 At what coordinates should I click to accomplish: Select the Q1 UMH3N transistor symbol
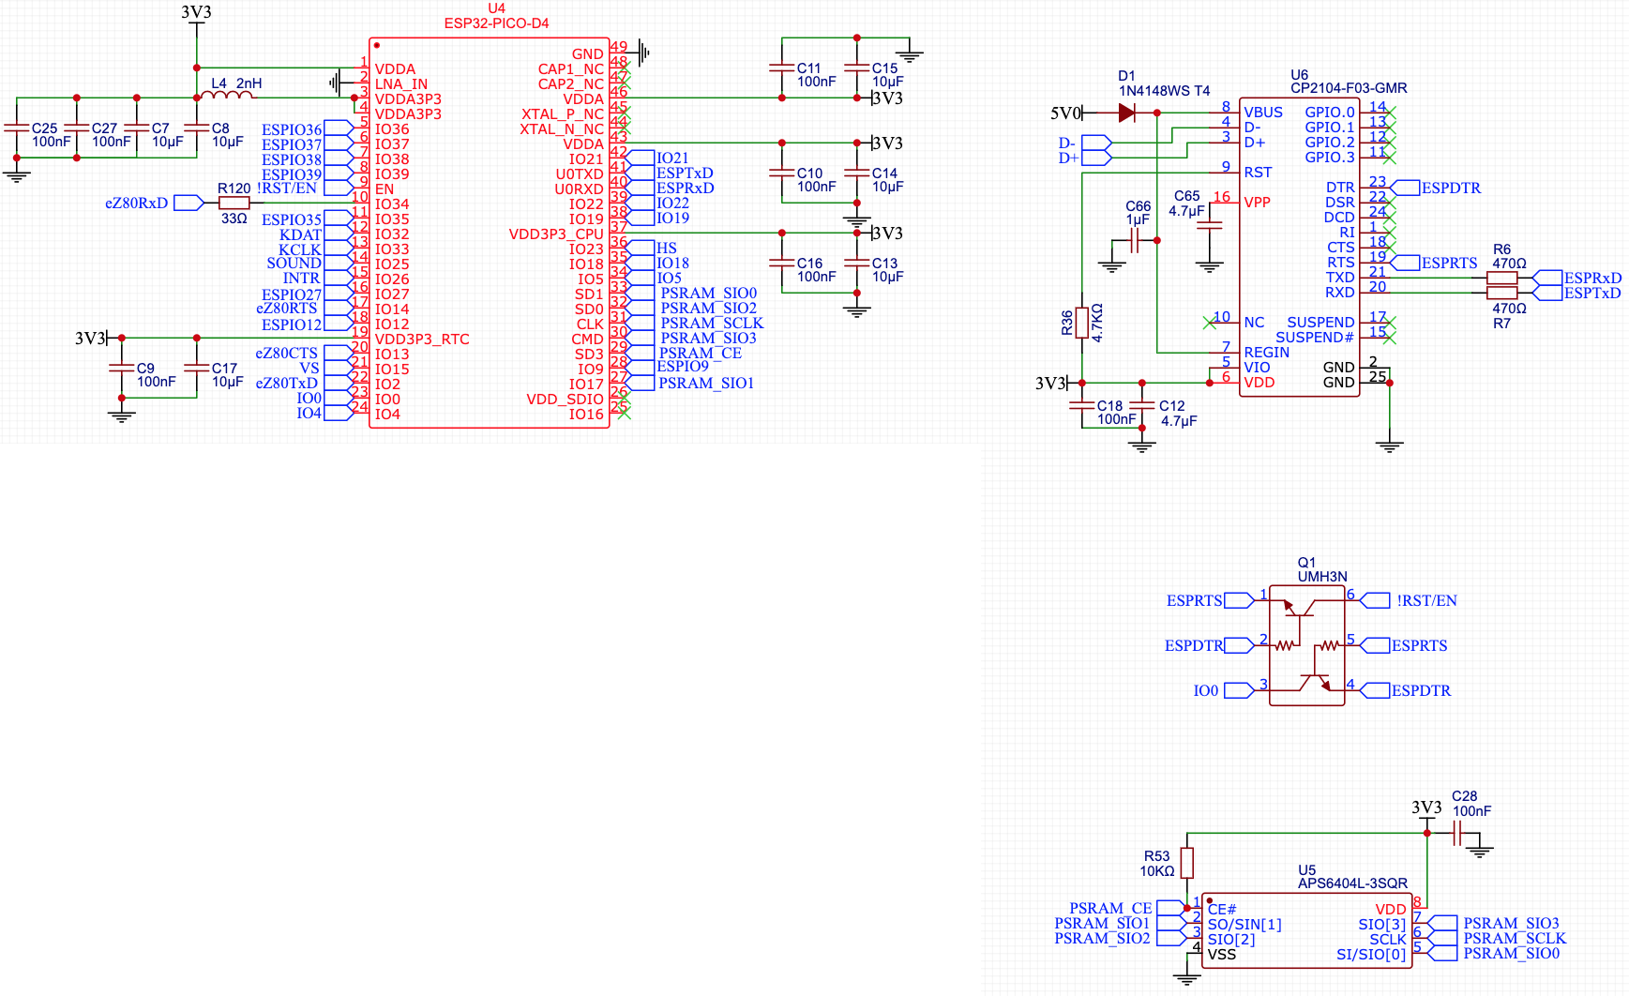tap(1307, 645)
